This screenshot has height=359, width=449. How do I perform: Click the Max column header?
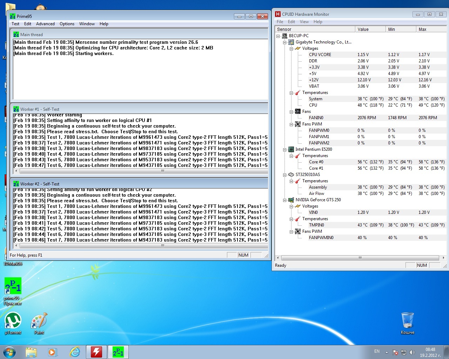(431, 29)
